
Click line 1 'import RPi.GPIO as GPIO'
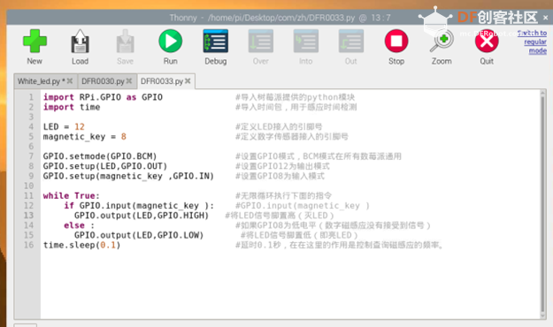[103, 97]
